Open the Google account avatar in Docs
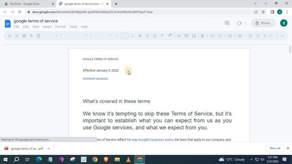292x164 pixels. pyautogui.click(x=284, y=23)
